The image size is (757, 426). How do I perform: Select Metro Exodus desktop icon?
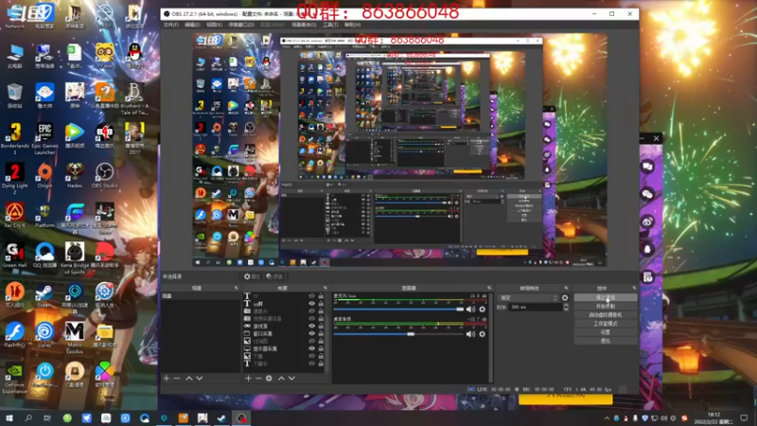tap(75, 337)
